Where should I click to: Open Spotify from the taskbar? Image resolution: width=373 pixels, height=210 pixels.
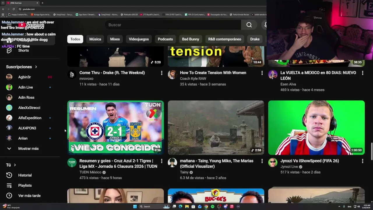tap(212, 206)
